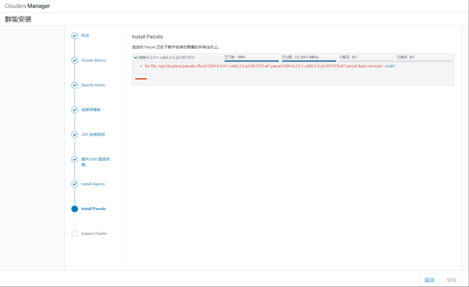Click the Install Agents checkmark icon
The height and width of the screenshot is (287, 469).
coord(74,184)
